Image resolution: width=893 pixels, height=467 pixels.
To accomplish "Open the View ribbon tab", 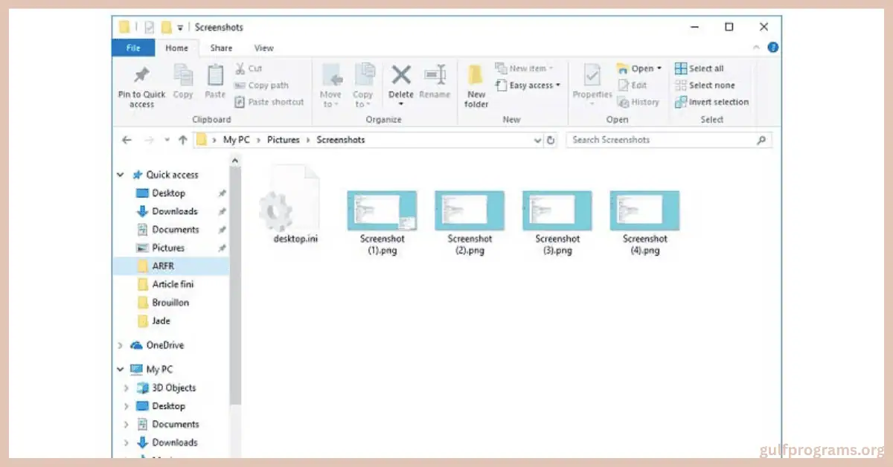I will point(264,48).
